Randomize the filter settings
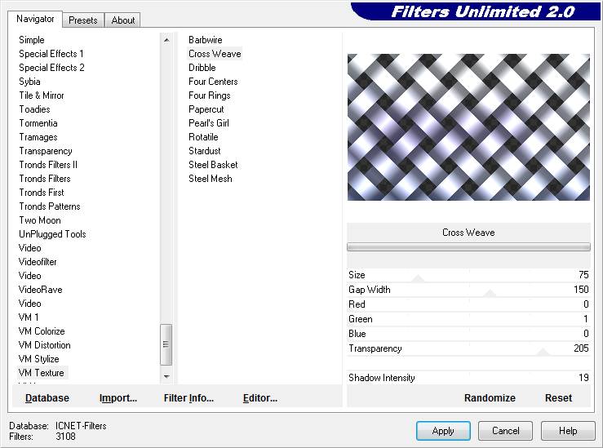The height and width of the screenshot is (448, 603). (490, 398)
